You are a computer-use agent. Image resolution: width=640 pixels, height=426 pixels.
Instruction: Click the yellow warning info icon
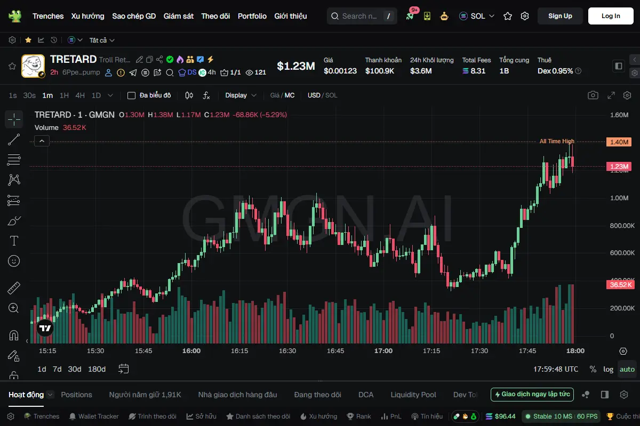121,72
